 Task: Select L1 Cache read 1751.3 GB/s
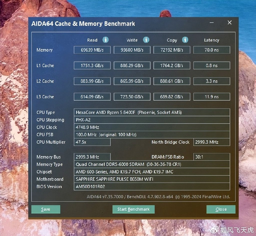pos(92,65)
